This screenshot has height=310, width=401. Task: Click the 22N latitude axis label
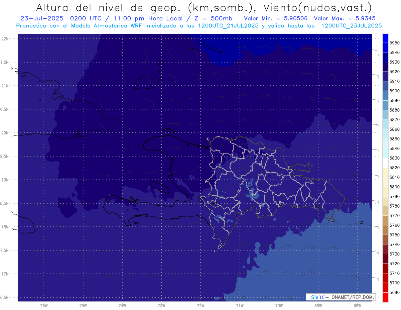(x=5, y=39)
